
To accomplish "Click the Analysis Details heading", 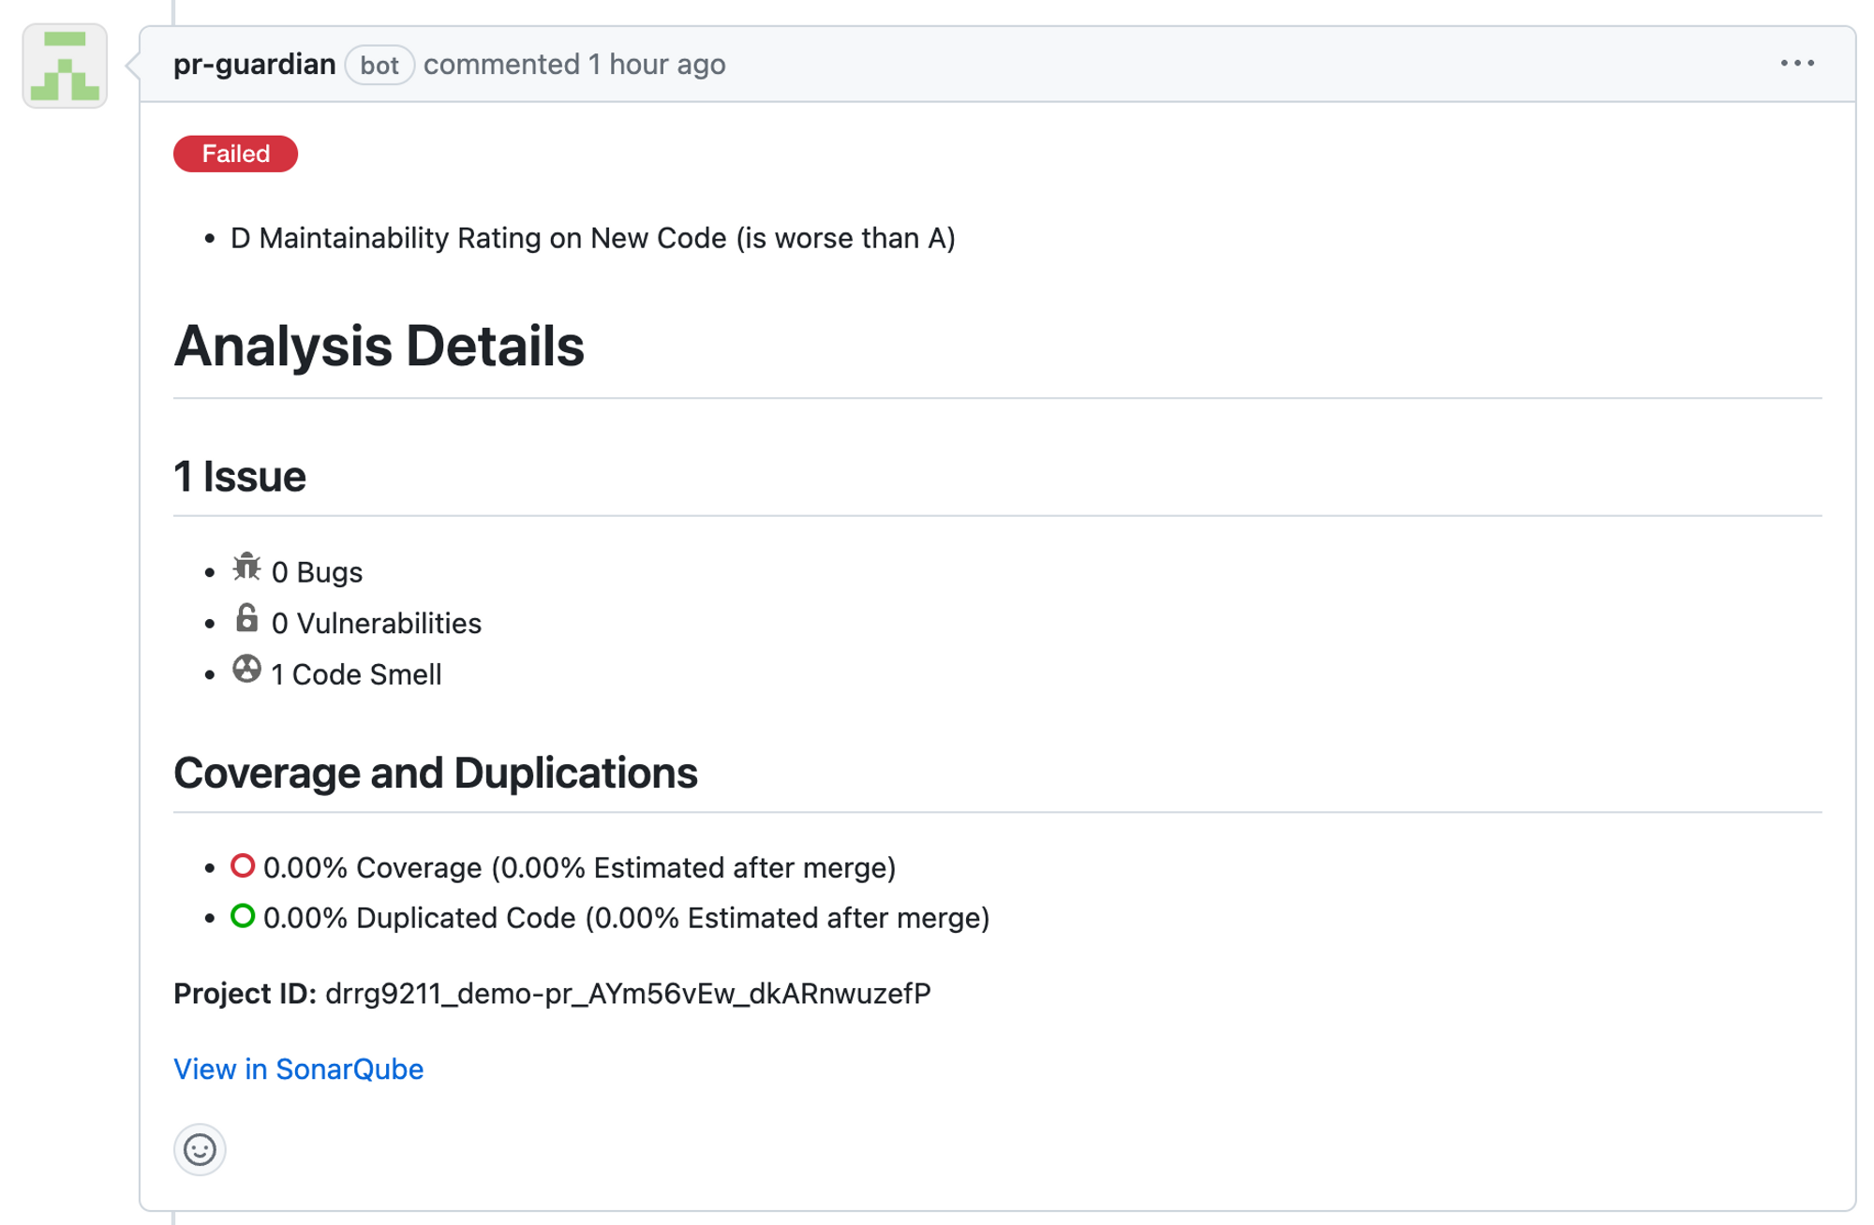I will coord(379,346).
